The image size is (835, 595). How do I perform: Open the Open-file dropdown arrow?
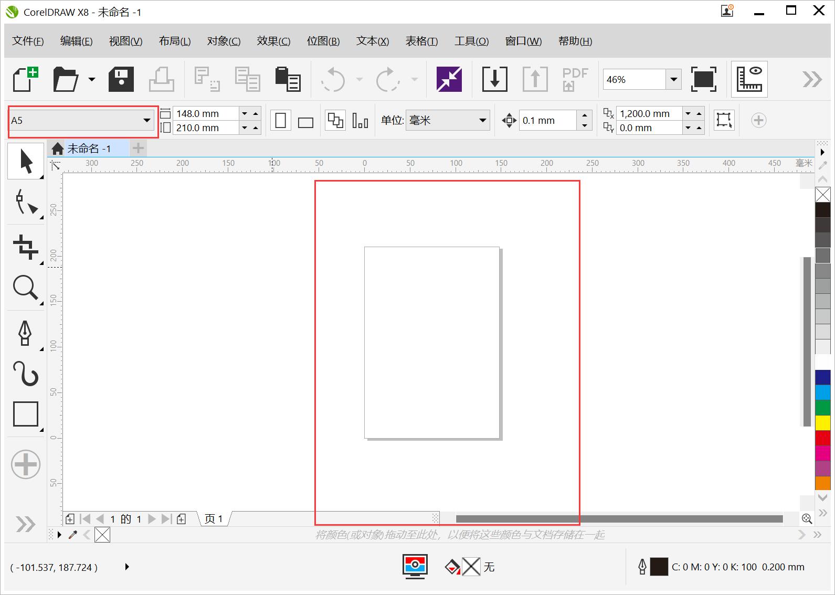pyautogui.click(x=92, y=80)
